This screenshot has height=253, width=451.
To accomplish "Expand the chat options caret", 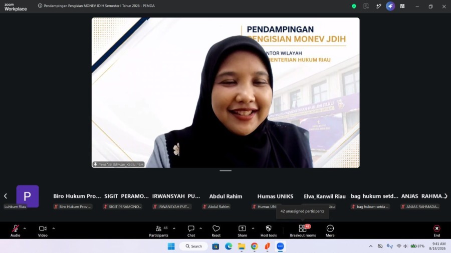I will tap(200, 228).
